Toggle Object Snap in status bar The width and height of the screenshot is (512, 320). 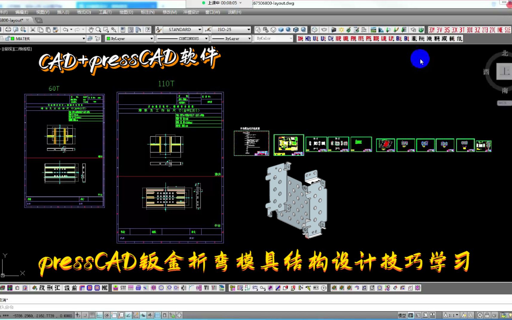tap(114, 315)
